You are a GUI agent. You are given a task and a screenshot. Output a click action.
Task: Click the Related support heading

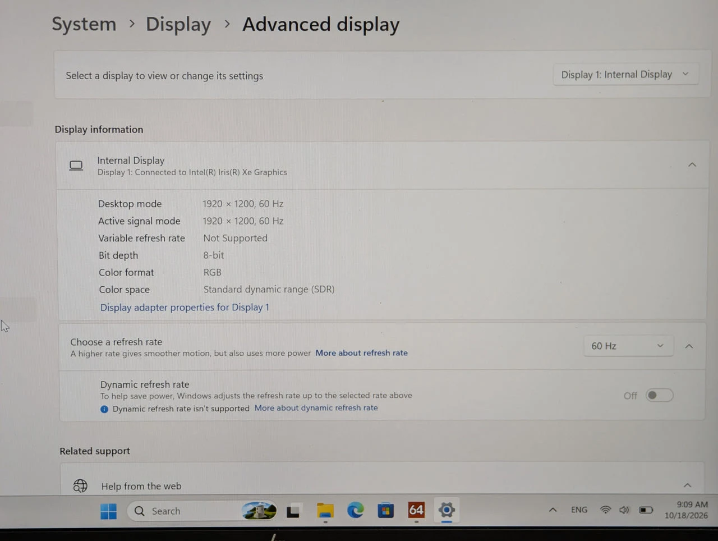click(x=95, y=451)
